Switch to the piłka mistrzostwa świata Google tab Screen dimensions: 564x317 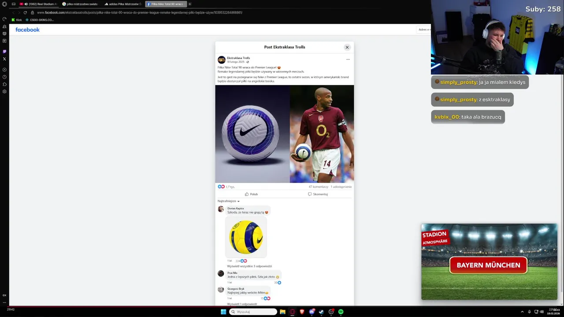pos(82,4)
